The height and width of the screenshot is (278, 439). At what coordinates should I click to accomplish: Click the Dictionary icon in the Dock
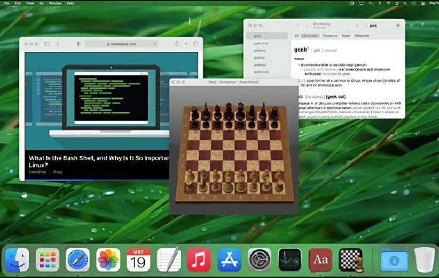click(320, 259)
